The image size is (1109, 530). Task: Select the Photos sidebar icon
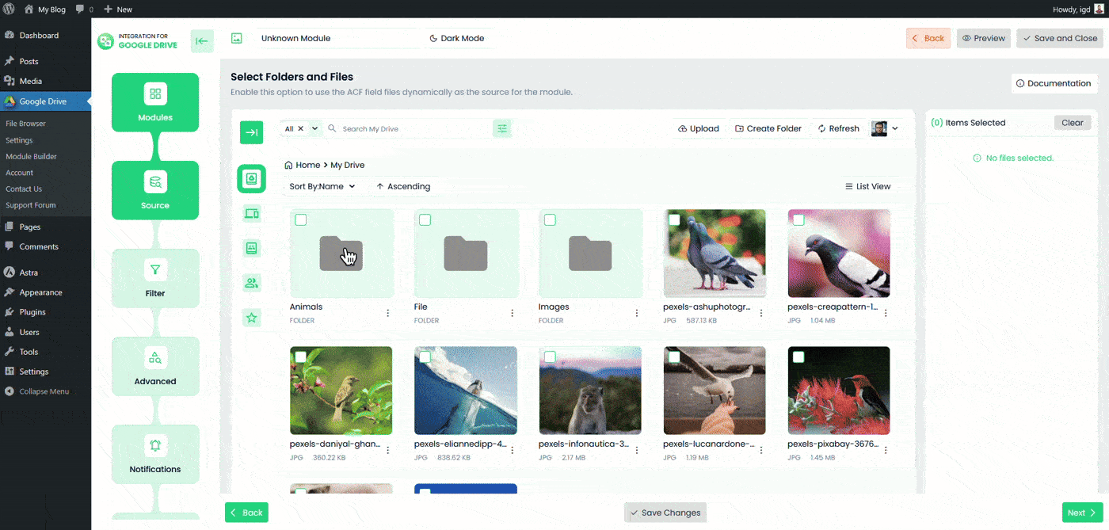252,248
